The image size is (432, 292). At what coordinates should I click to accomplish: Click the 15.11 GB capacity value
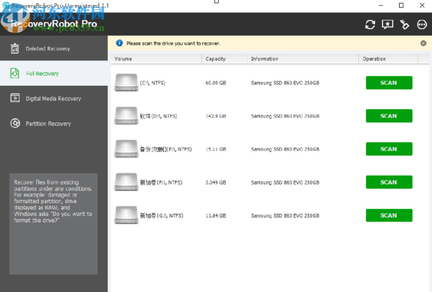[215, 149]
